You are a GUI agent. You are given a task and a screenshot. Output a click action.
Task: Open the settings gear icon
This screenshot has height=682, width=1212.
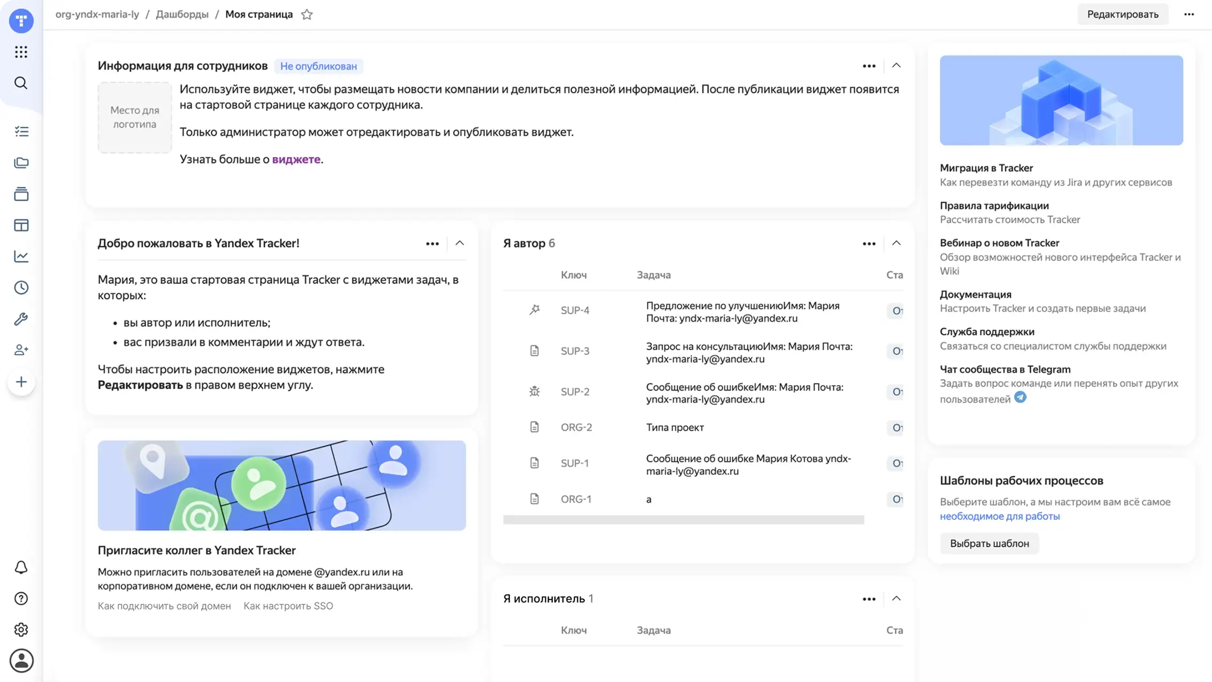tap(21, 630)
